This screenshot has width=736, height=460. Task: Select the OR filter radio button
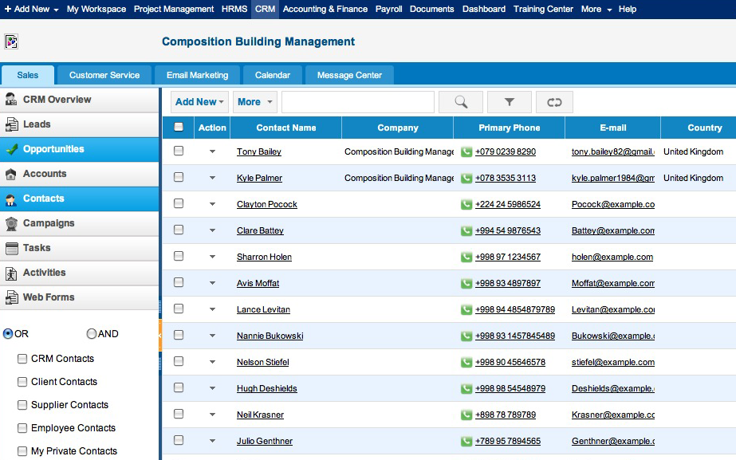(x=8, y=334)
